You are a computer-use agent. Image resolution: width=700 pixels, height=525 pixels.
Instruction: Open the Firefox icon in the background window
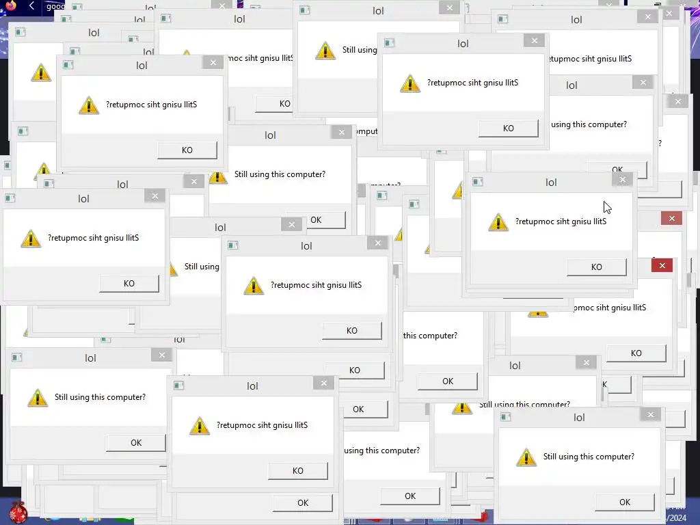pyautogui.click(x=11, y=5)
